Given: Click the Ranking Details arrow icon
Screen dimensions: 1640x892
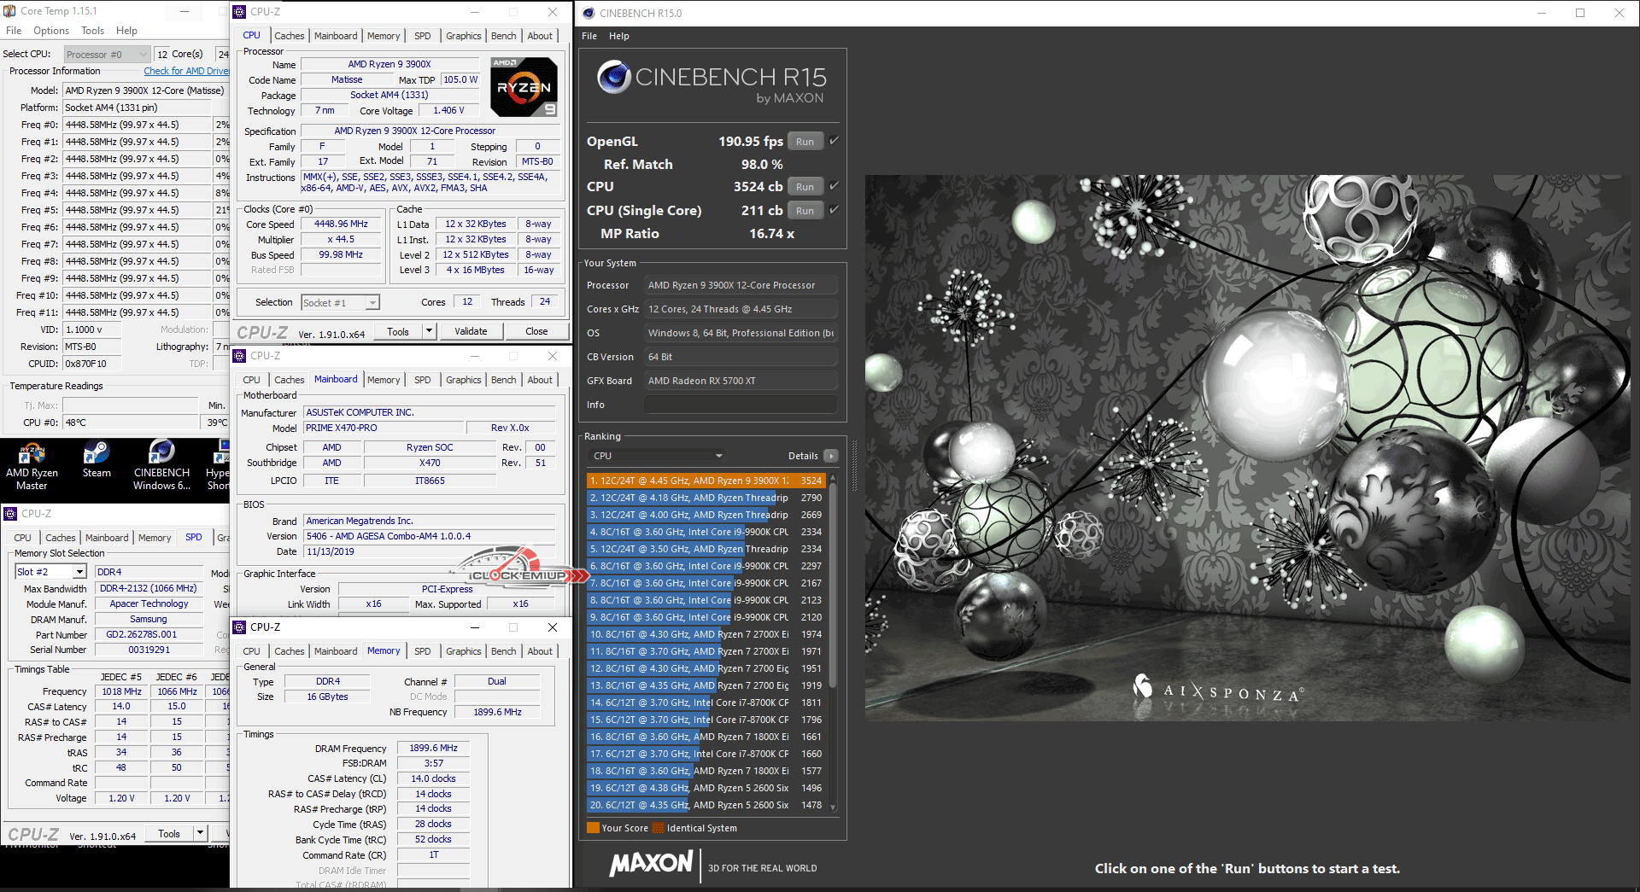Looking at the screenshot, I should coord(830,456).
